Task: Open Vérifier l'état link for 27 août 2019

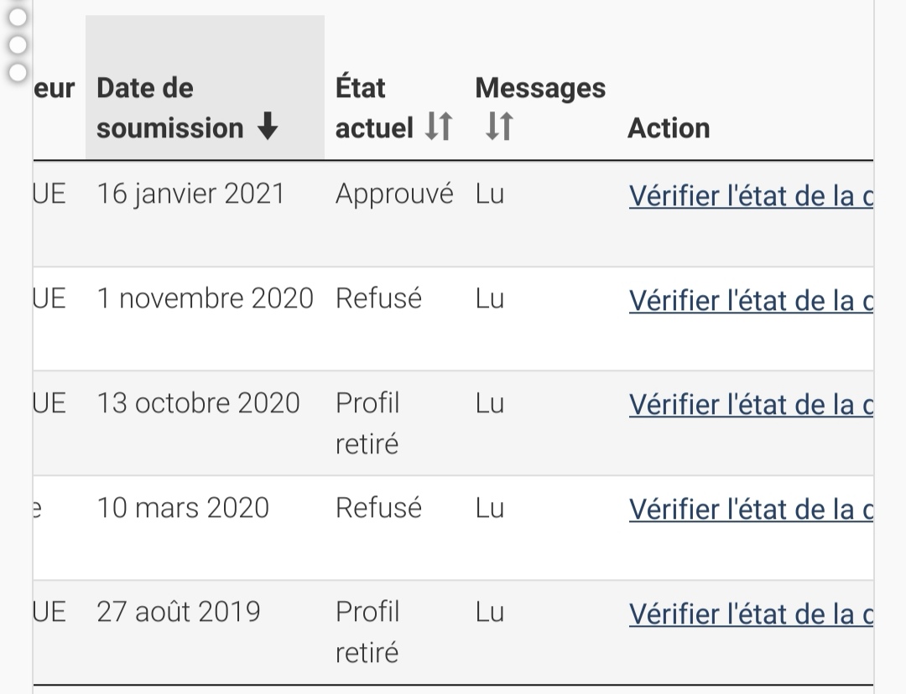Action: click(751, 614)
